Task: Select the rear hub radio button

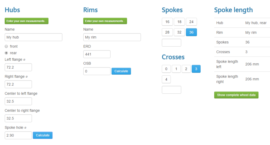Action: (6, 53)
